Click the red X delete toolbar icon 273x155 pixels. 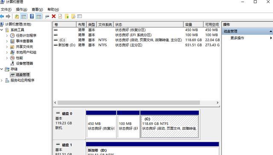pos(54,16)
